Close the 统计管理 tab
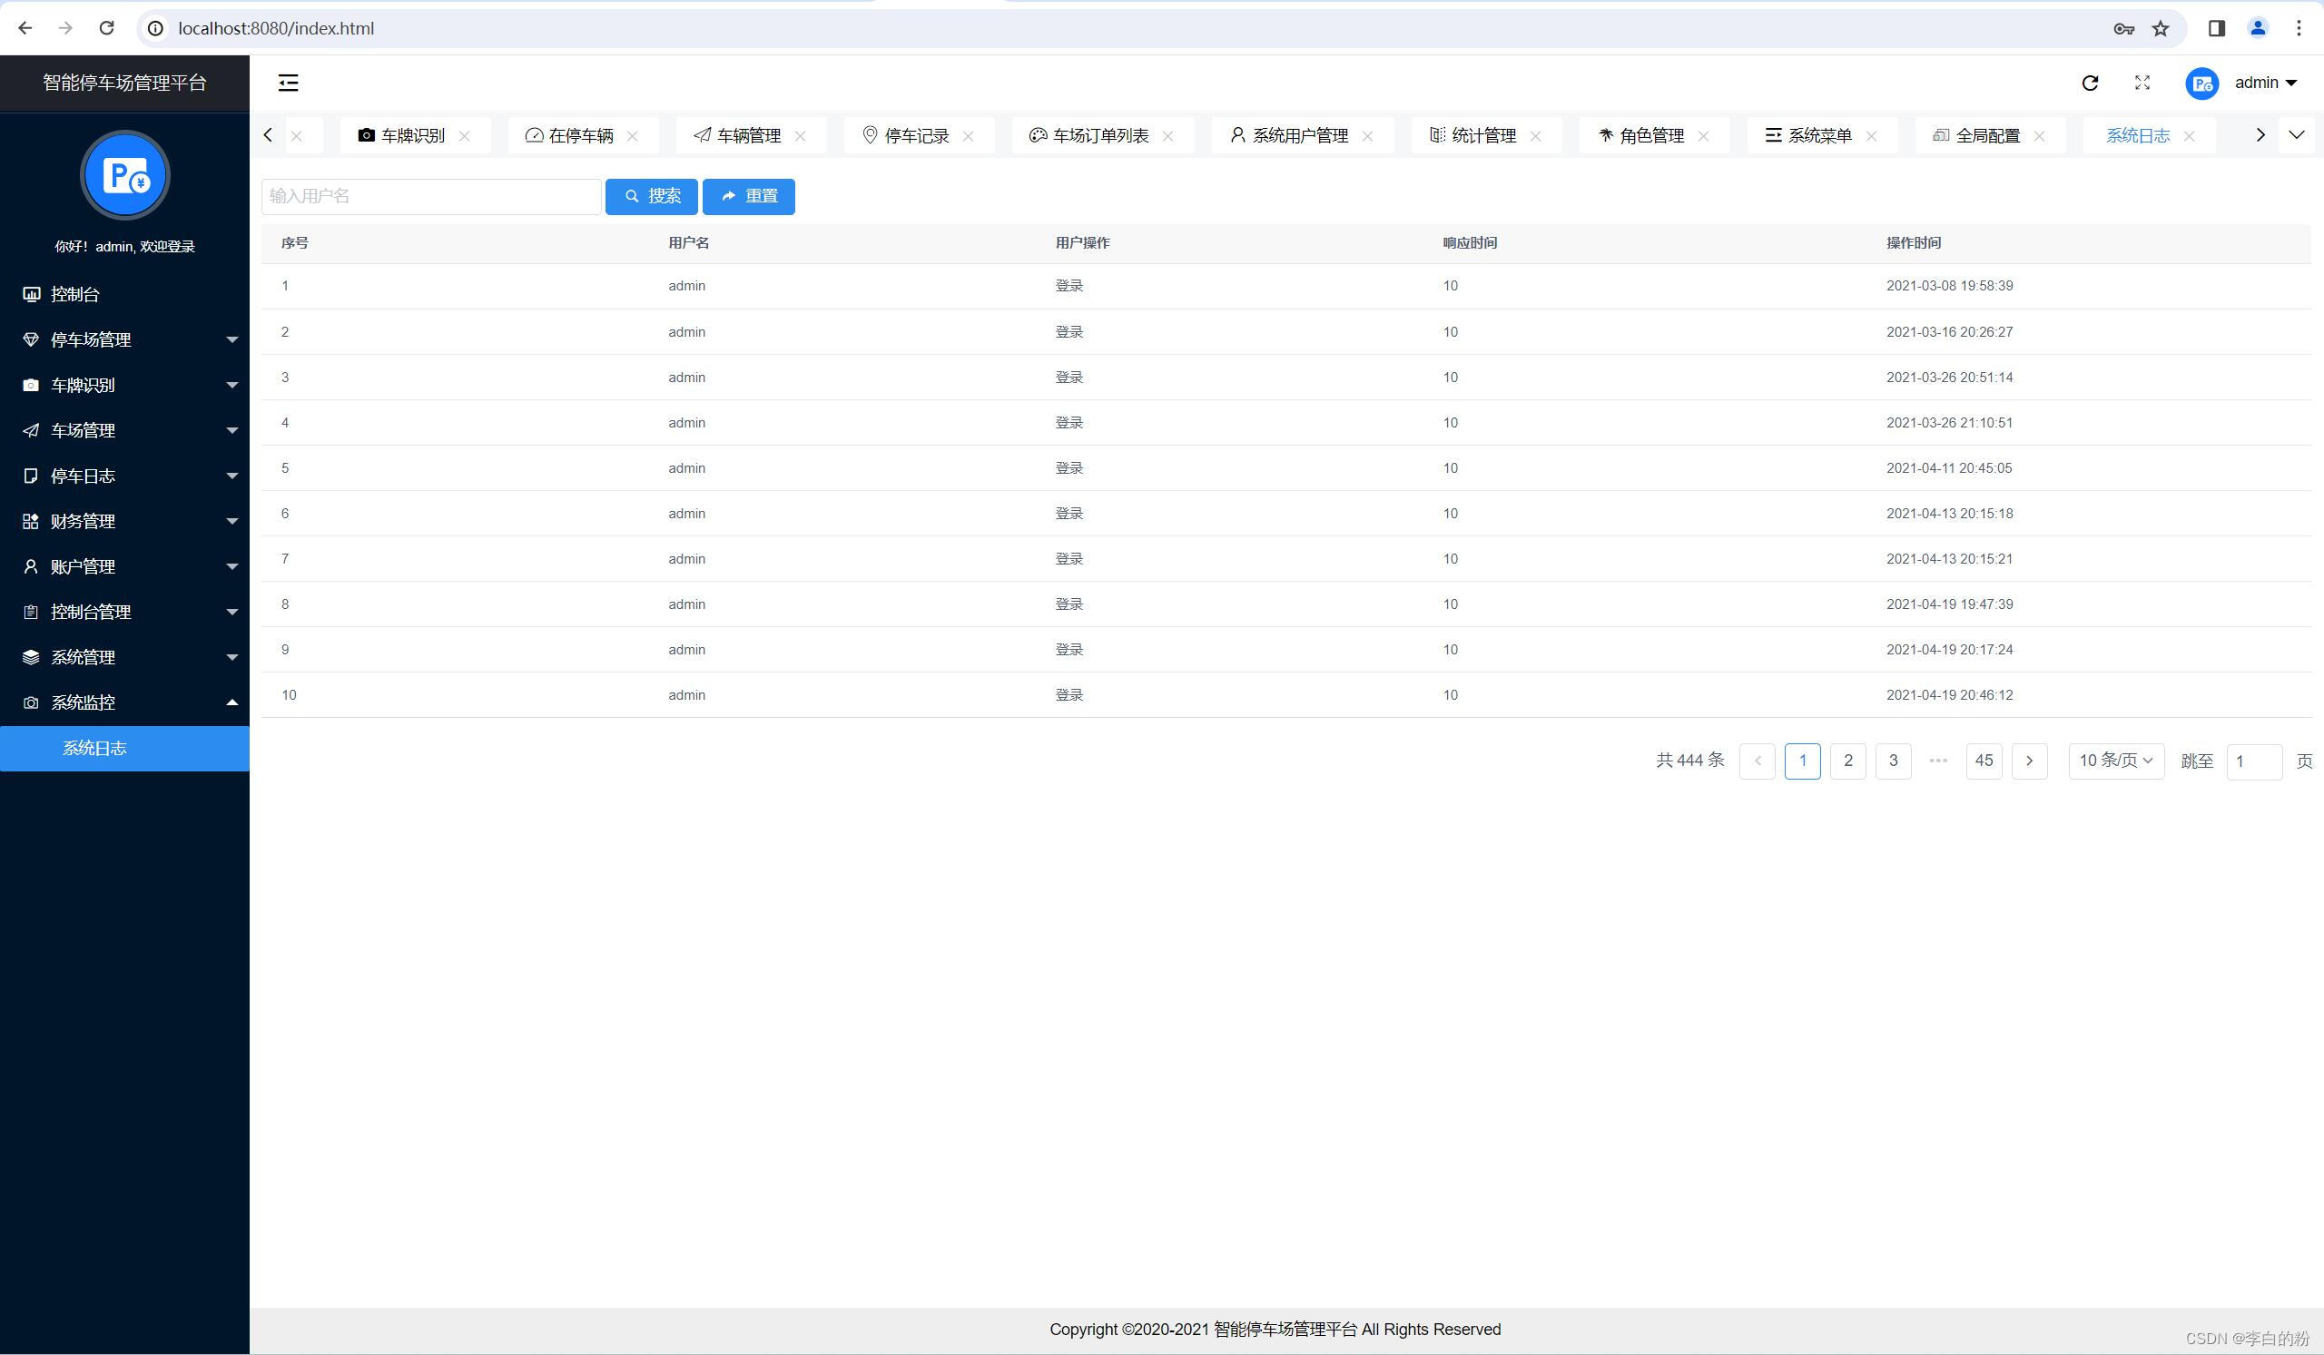The height and width of the screenshot is (1355, 2324). tap(1535, 136)
